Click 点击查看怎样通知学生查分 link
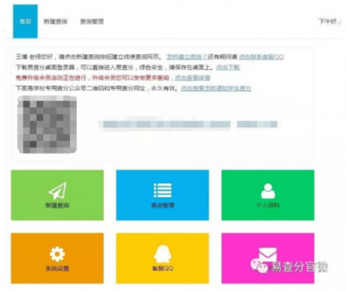346x292 pixels. [x=216, y=88]
